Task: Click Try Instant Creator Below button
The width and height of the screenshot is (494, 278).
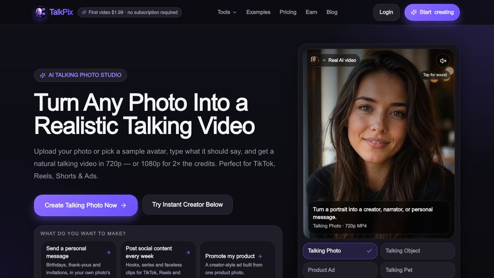Action: pyautogui.click(x=188, y=205)
